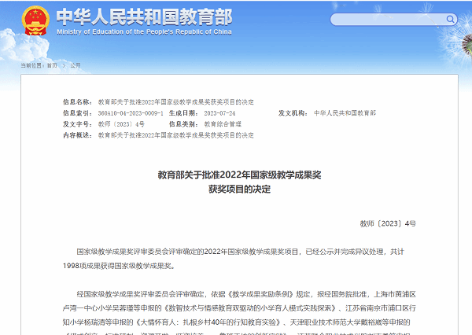Click the national emblem logo
The height and width of the screenshot is (335, 472).
[35, 22]
